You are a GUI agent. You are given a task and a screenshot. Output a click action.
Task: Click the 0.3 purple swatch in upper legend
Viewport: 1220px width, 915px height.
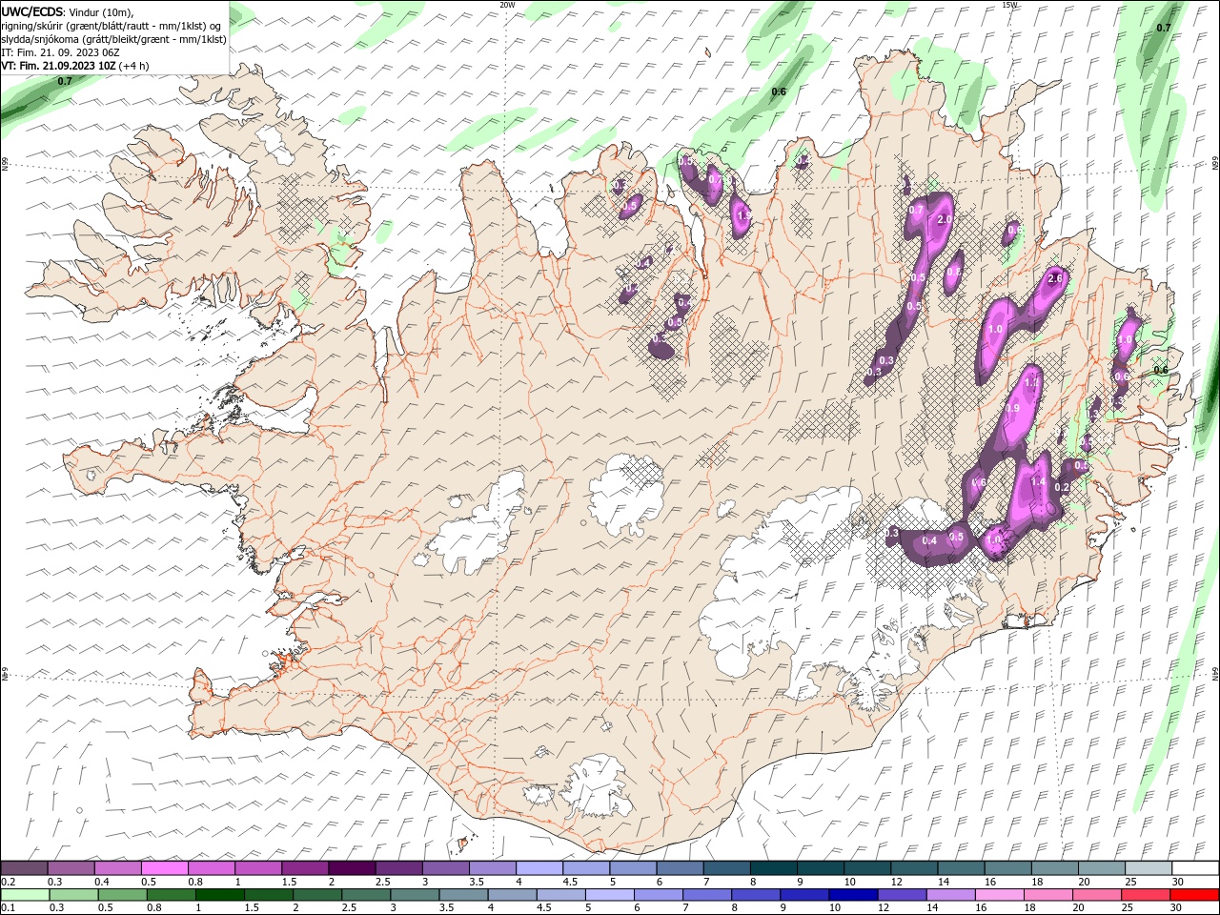point(71,868)
